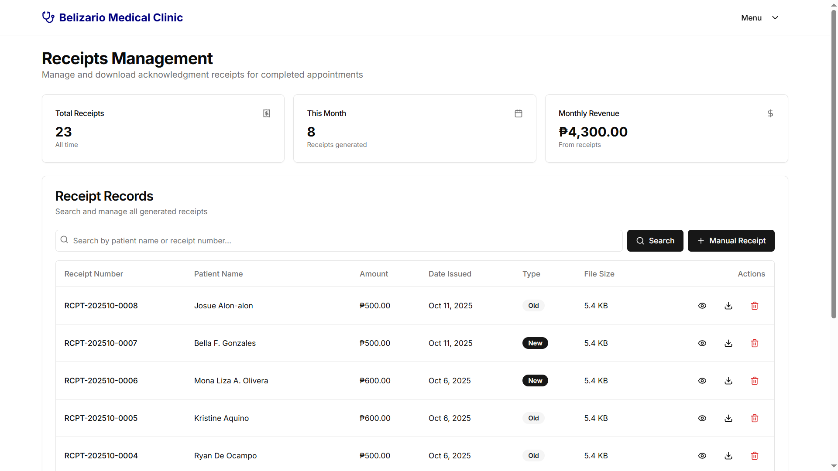
Task: Delete Bella F. Gonzales receipt
Action: pos(755,343)
